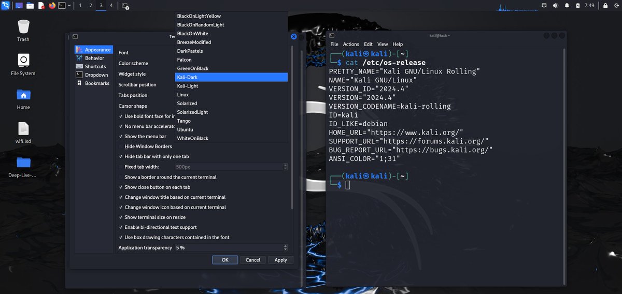Select the Deep-Live folder desktop icon
Image resolution: width=622 pixels, height=294 pixels.
[x=23, y=167]
